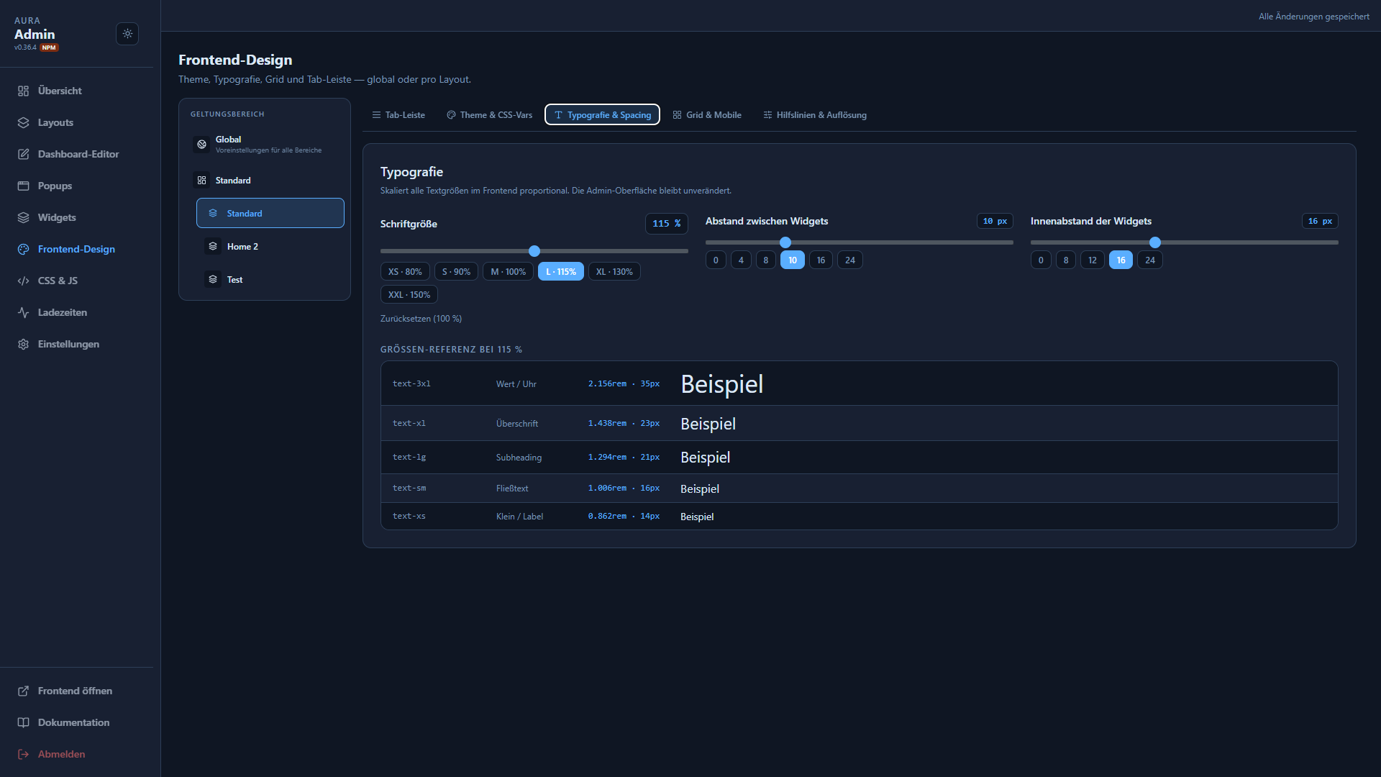1381x777 pixels.
Task: Click Abmelden to log out
Action: (76, 754)
